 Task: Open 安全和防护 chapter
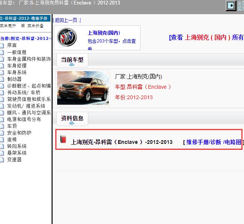[19, 133]
